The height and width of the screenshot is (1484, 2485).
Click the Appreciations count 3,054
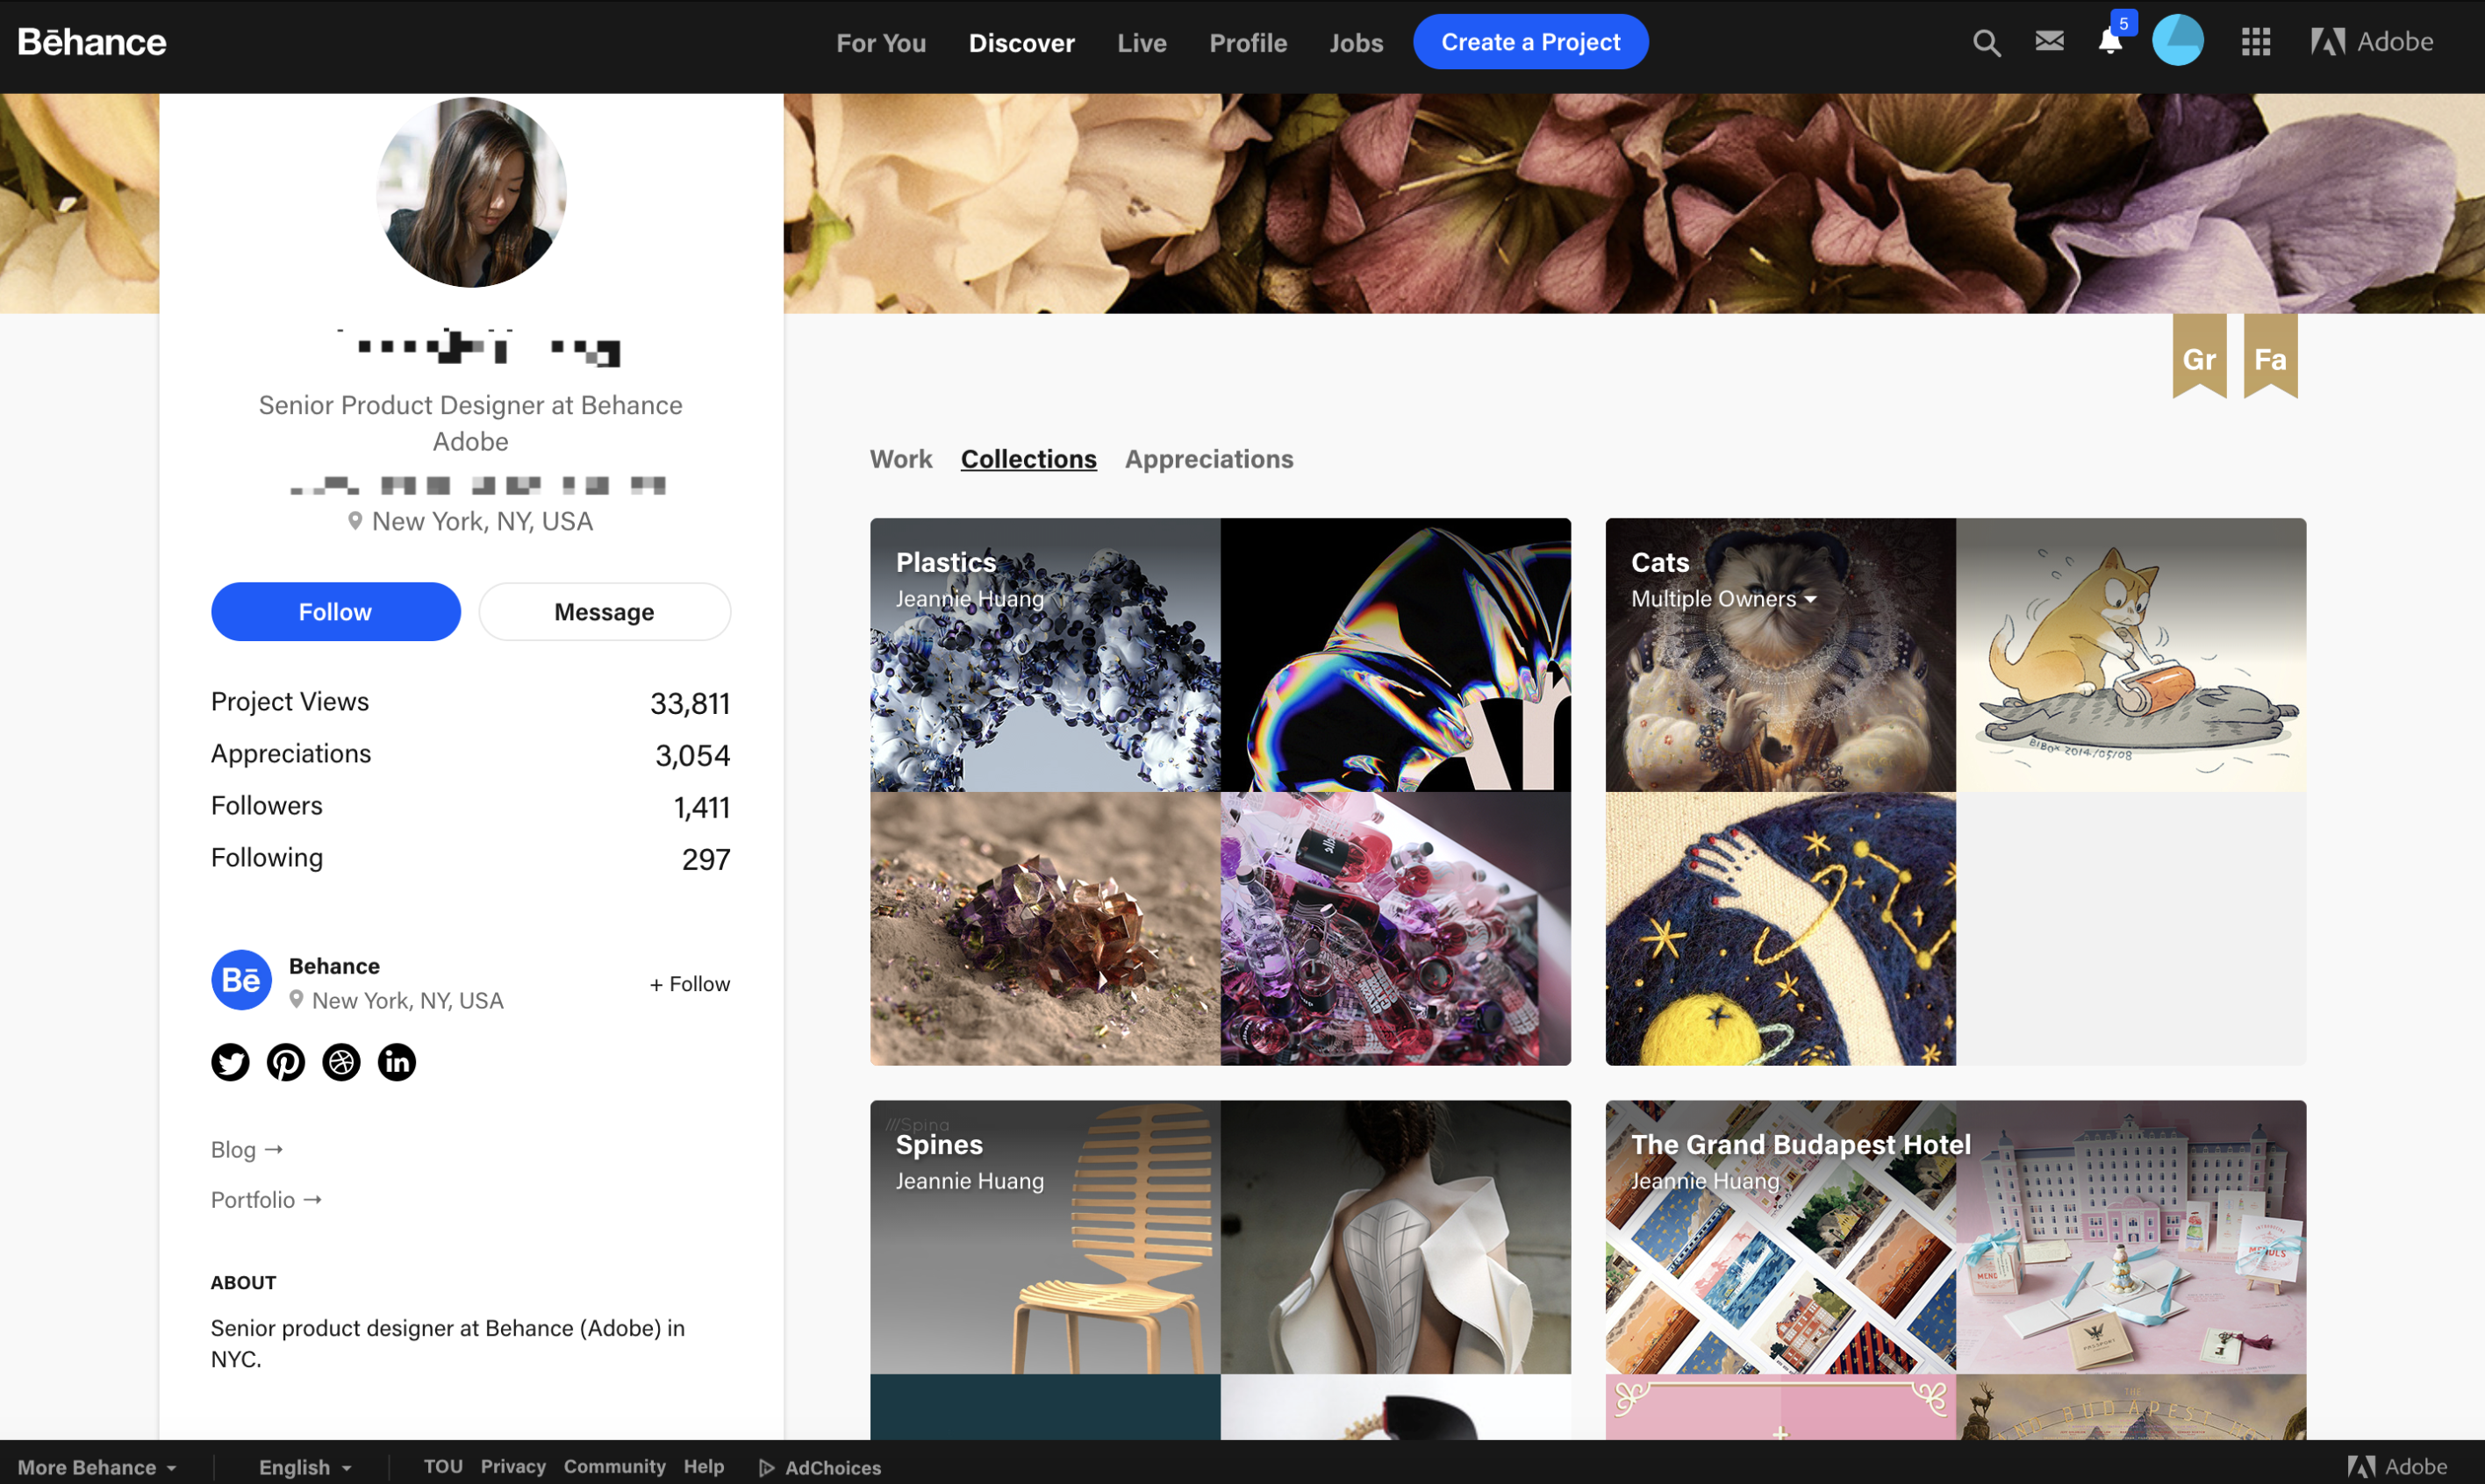pyautogui.click(x=692, y=756)
